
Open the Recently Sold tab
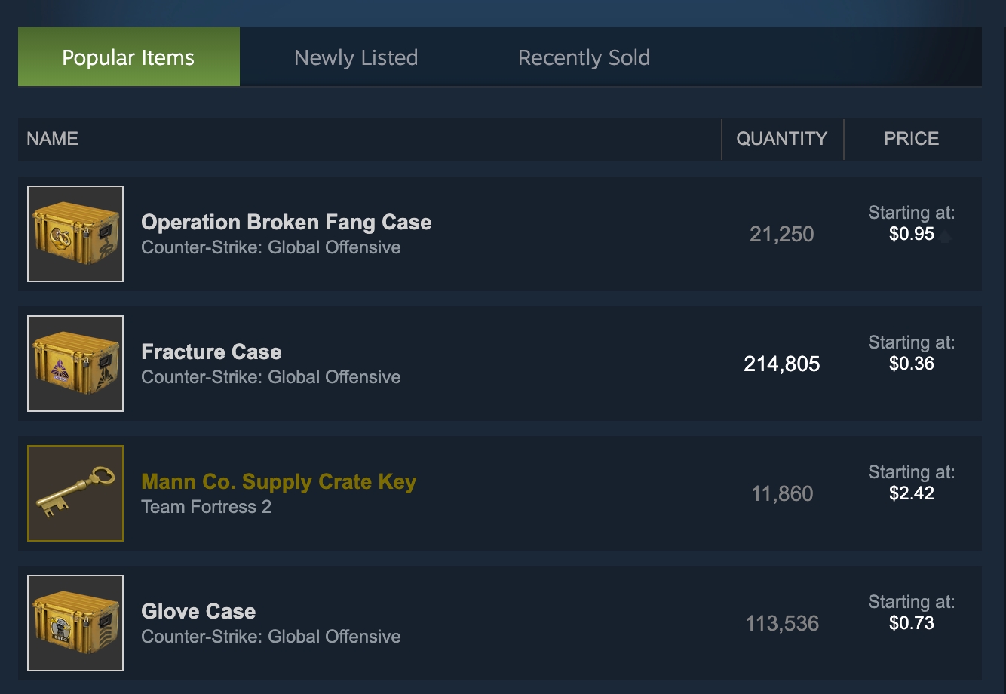click(584, 57)
